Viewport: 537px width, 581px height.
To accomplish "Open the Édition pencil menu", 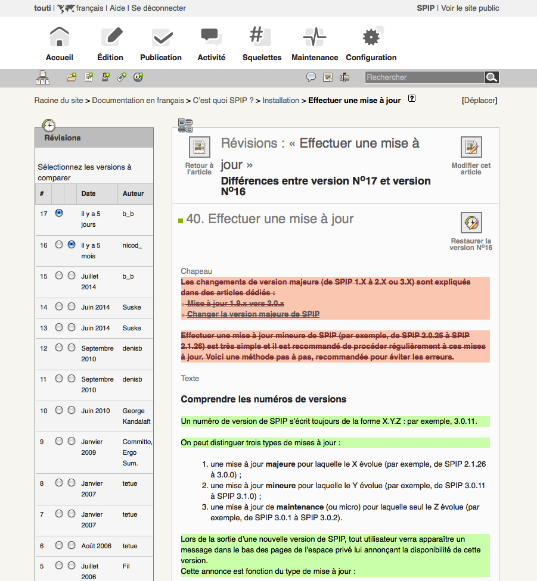I will (110, 38).
